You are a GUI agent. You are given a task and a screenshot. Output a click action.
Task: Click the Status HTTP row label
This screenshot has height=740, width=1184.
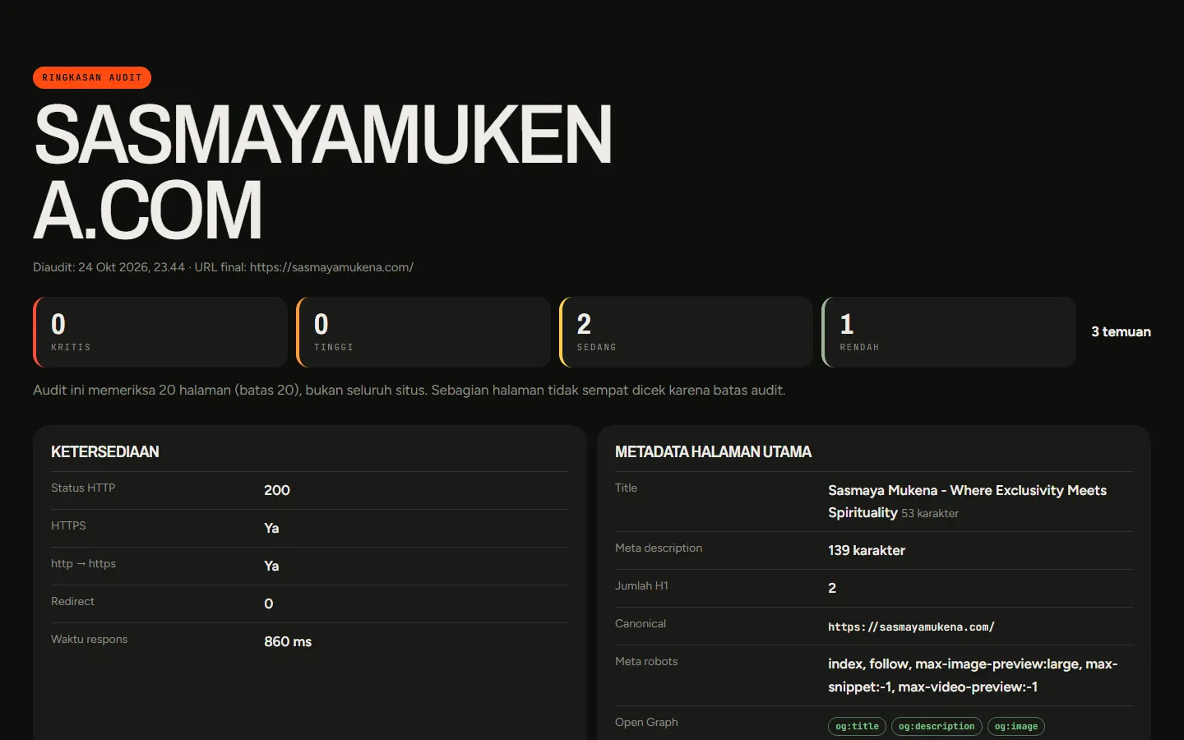coord(83,488)
